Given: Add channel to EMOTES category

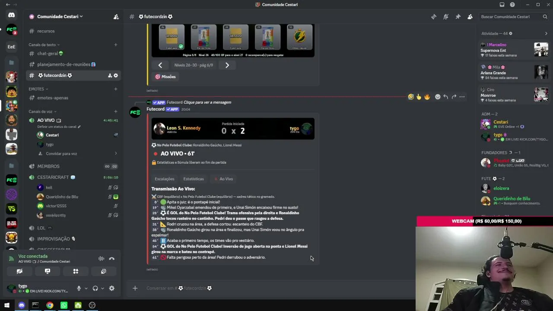Looking at the screenshot, I should click(116, 89).
